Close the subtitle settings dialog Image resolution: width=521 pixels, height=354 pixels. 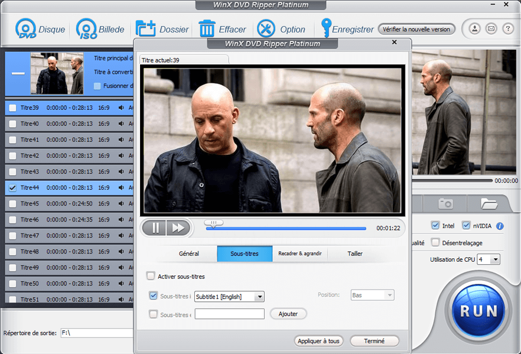click(x=394, y=42)
